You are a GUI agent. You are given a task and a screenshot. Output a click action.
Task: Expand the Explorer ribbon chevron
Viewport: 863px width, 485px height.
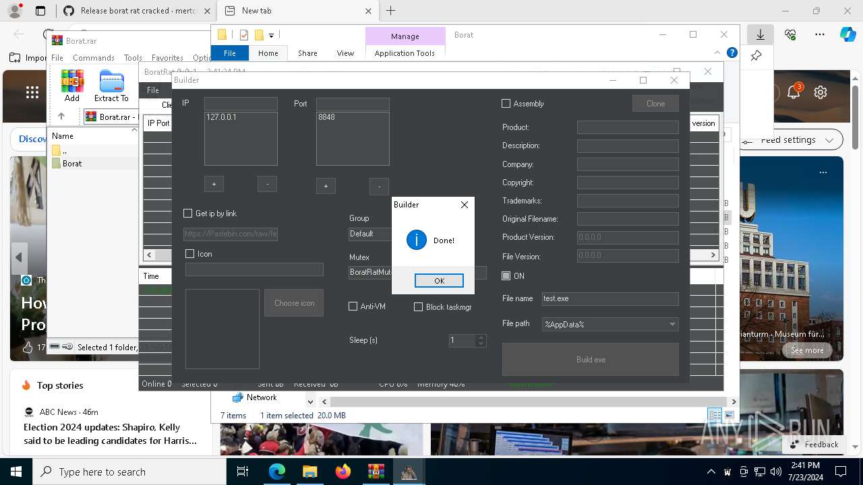tap(717, 53)
